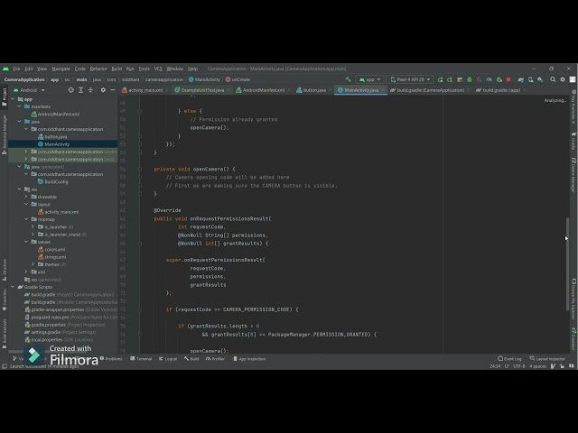Viewport: 578px width, 433px height.
Task: Open the VCS menu
Action: pos(158,69)
